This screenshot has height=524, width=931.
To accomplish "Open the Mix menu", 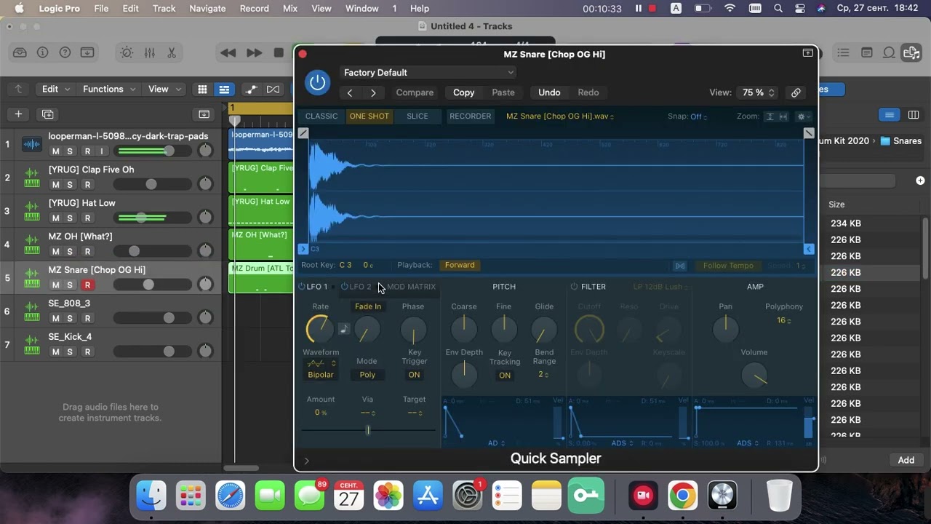I will pos(290,8).
